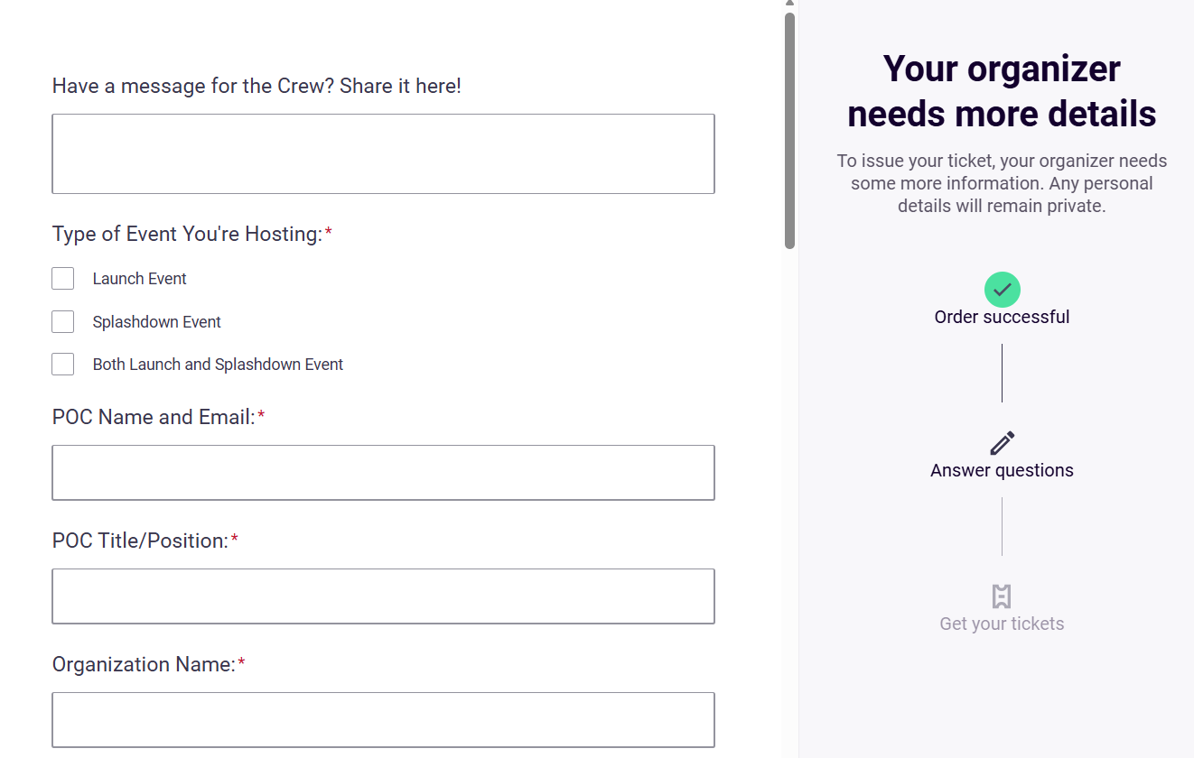Image resolution: width=1194 pixels, height=758 pixels.
Task: Click the Organization Name text field
Action: coord(383,719)
